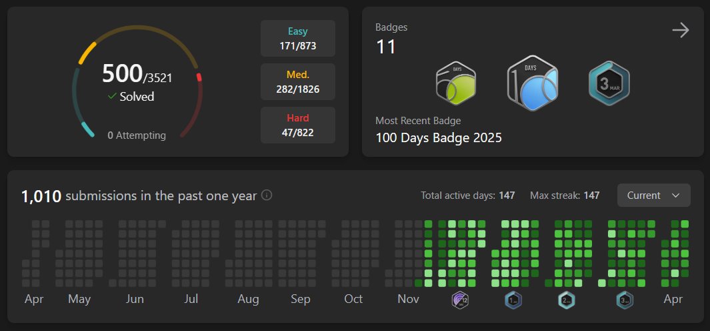
Task: Click '100 Days Badge 2025' text
Action: [439, 138]
